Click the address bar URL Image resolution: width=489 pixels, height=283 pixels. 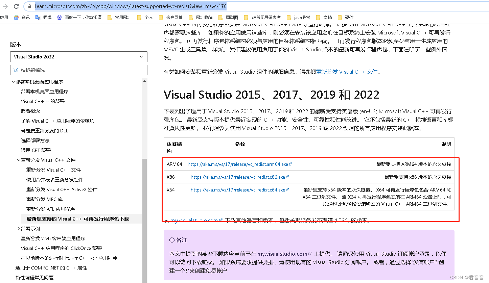tap(131, 6)
